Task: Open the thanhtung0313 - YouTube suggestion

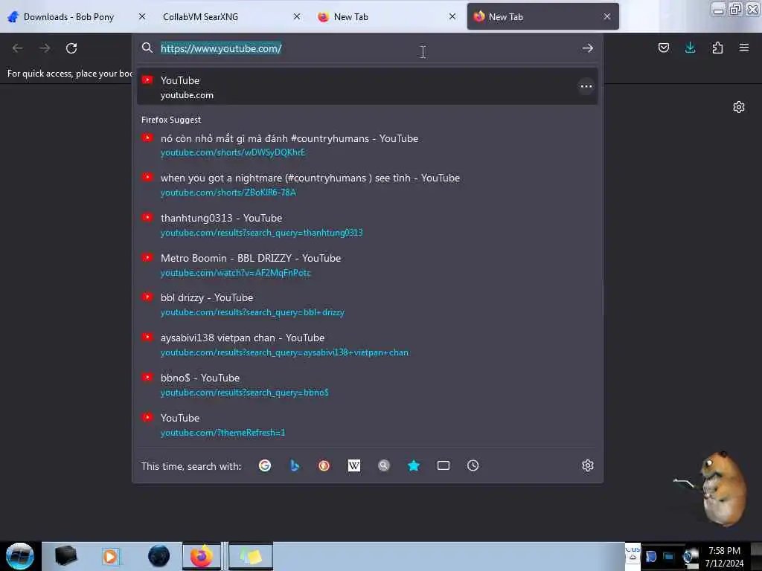Action: point(368,225)
